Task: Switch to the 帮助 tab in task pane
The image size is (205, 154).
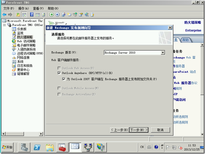Action: [x=185, y=40]
